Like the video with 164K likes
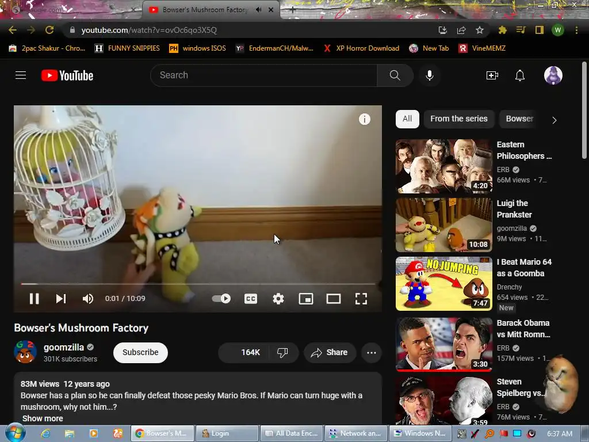 [243, 353]
